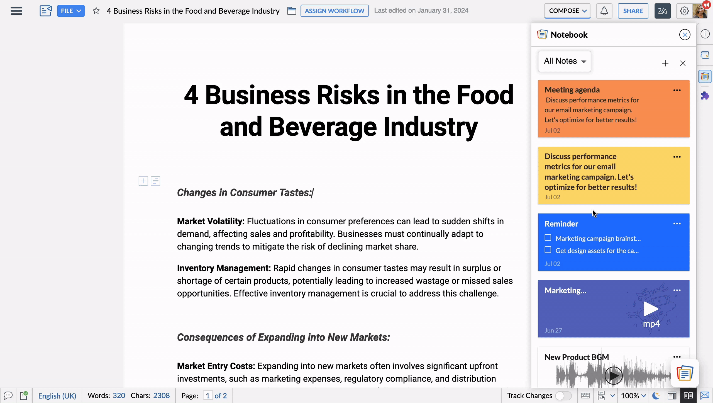Open Meeting agenda note's three-dot menu
This screenshot has height=403, width=713.
click(x=677, y=90)
